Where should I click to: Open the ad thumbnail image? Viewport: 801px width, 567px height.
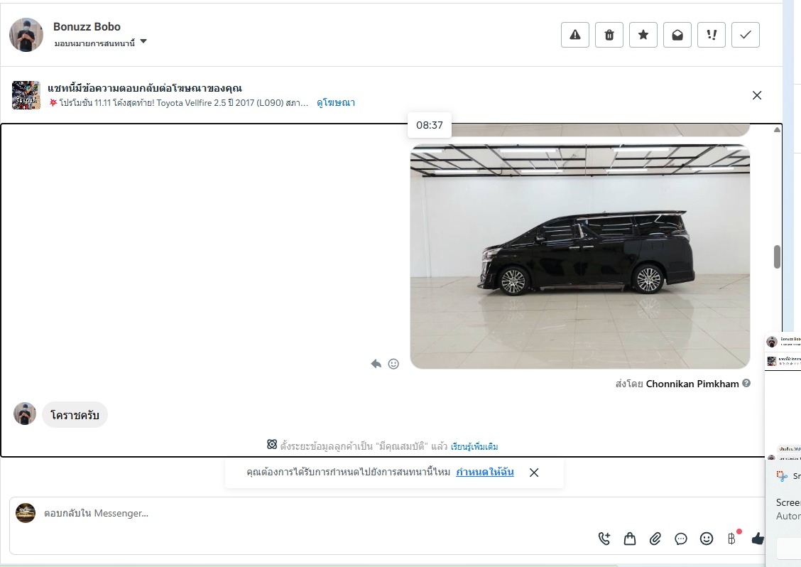click(26, 95)
